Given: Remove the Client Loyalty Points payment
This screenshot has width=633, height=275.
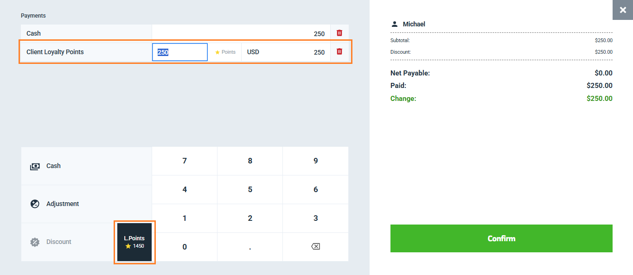Looking at the screenshot, I should [339, 52].
